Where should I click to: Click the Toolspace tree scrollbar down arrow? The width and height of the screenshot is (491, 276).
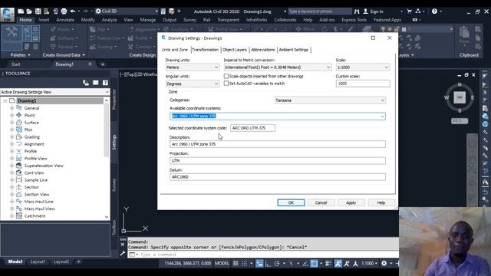(x=107, y=216)
